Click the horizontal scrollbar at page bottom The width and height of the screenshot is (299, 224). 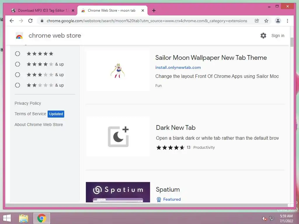click(147, 205)
